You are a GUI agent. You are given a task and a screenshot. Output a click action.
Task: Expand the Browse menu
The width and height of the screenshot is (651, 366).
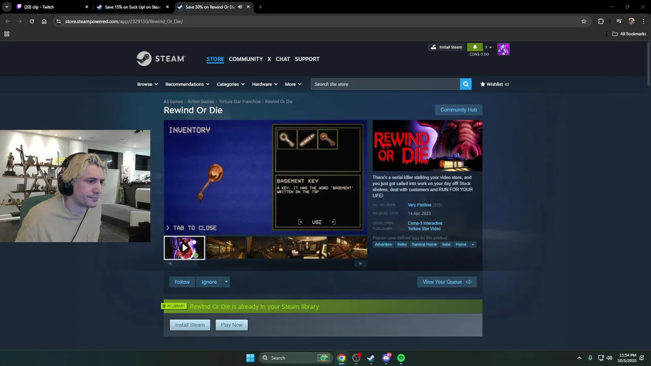(147, 84)
